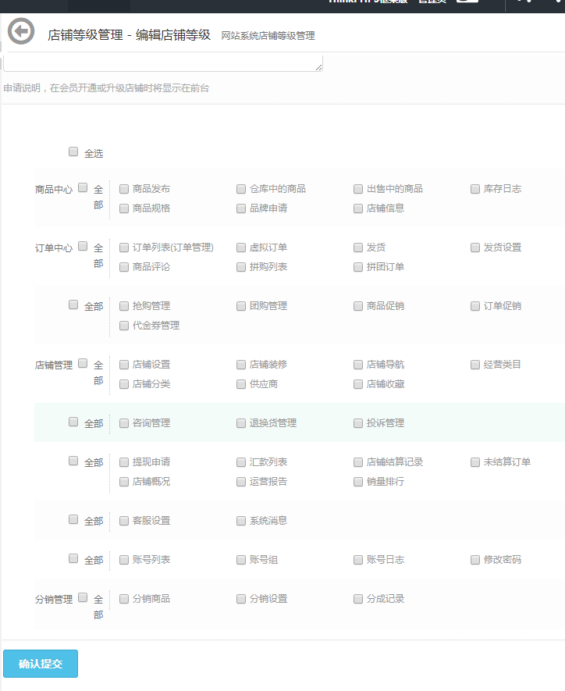The width and height of the screenshot is (565, 691).
Task: Enable the 店铺装修 permission
Action: click(x=241, y=365)
